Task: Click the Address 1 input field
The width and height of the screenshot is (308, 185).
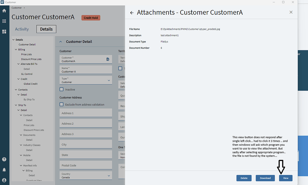Action: 85,113
